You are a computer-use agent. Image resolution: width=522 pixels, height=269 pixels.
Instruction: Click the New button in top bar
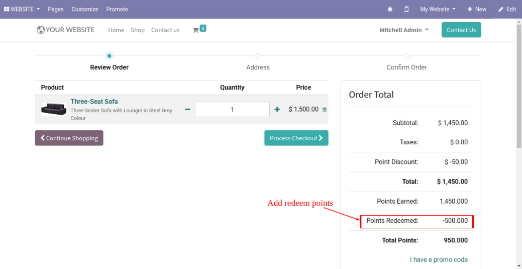pyautogui.click(x=477, y=10)
